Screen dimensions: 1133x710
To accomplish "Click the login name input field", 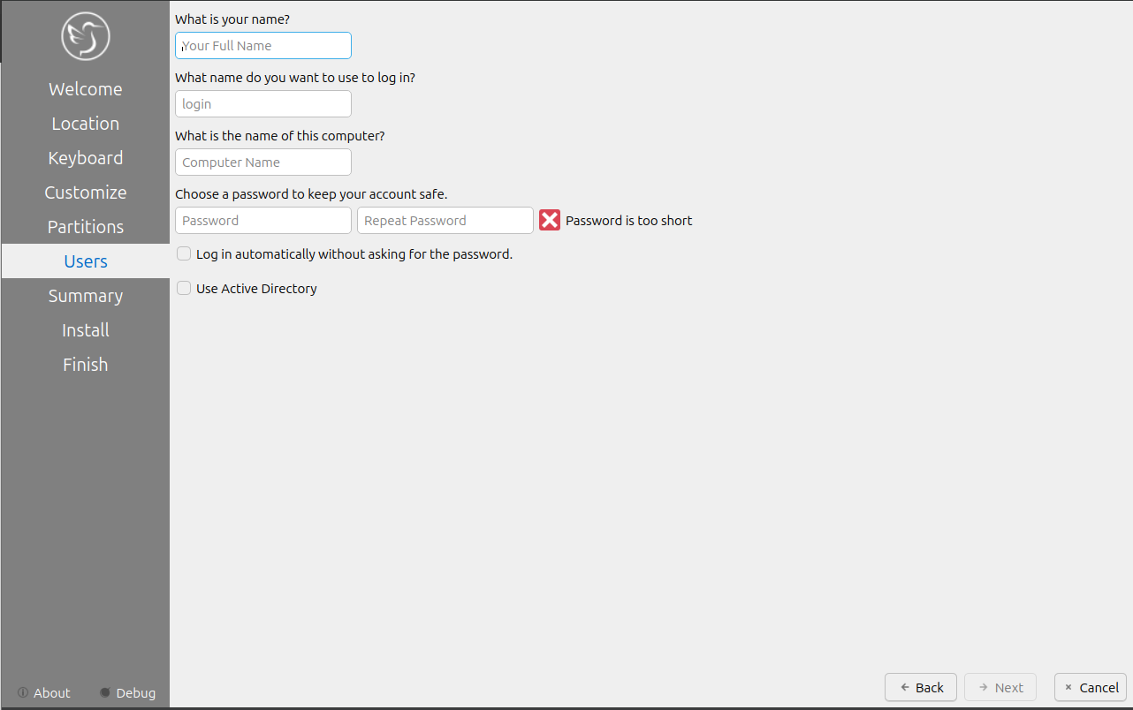I will tap(263, 104).
